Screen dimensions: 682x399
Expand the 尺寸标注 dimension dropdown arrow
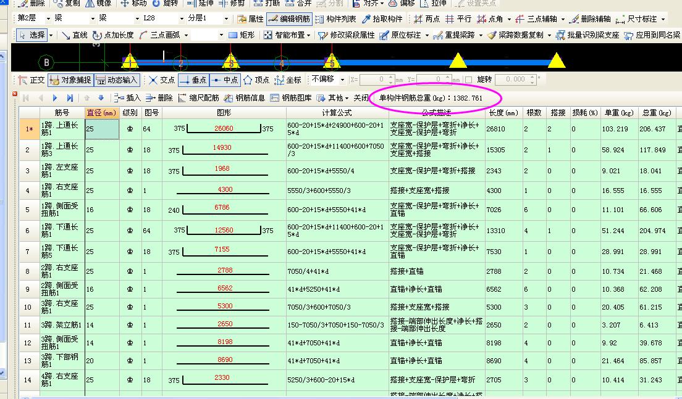(x=663, y=20)
